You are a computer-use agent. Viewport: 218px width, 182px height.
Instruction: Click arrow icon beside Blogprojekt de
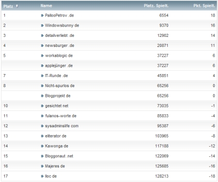tap(42, 96)
